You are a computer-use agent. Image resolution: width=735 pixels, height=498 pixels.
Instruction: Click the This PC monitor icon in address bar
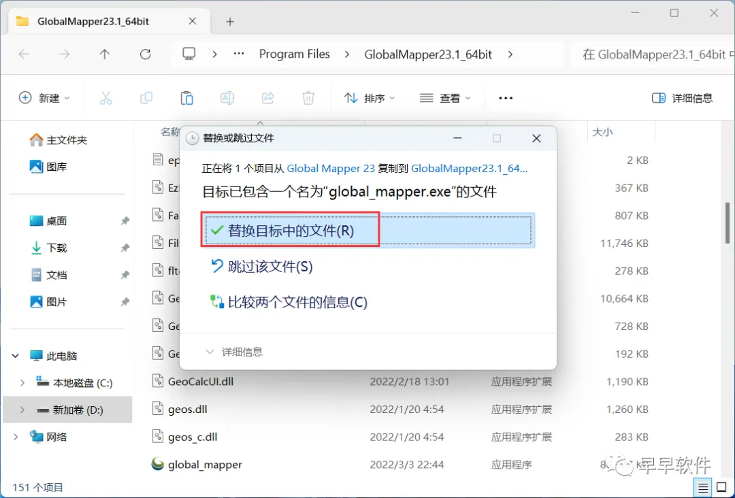(189, 54)
